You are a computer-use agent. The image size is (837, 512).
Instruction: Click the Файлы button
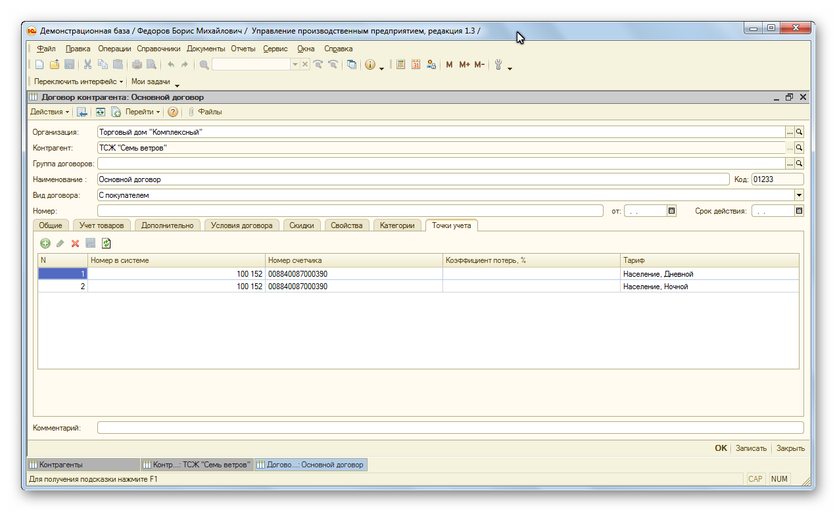(x=205, y=112)
